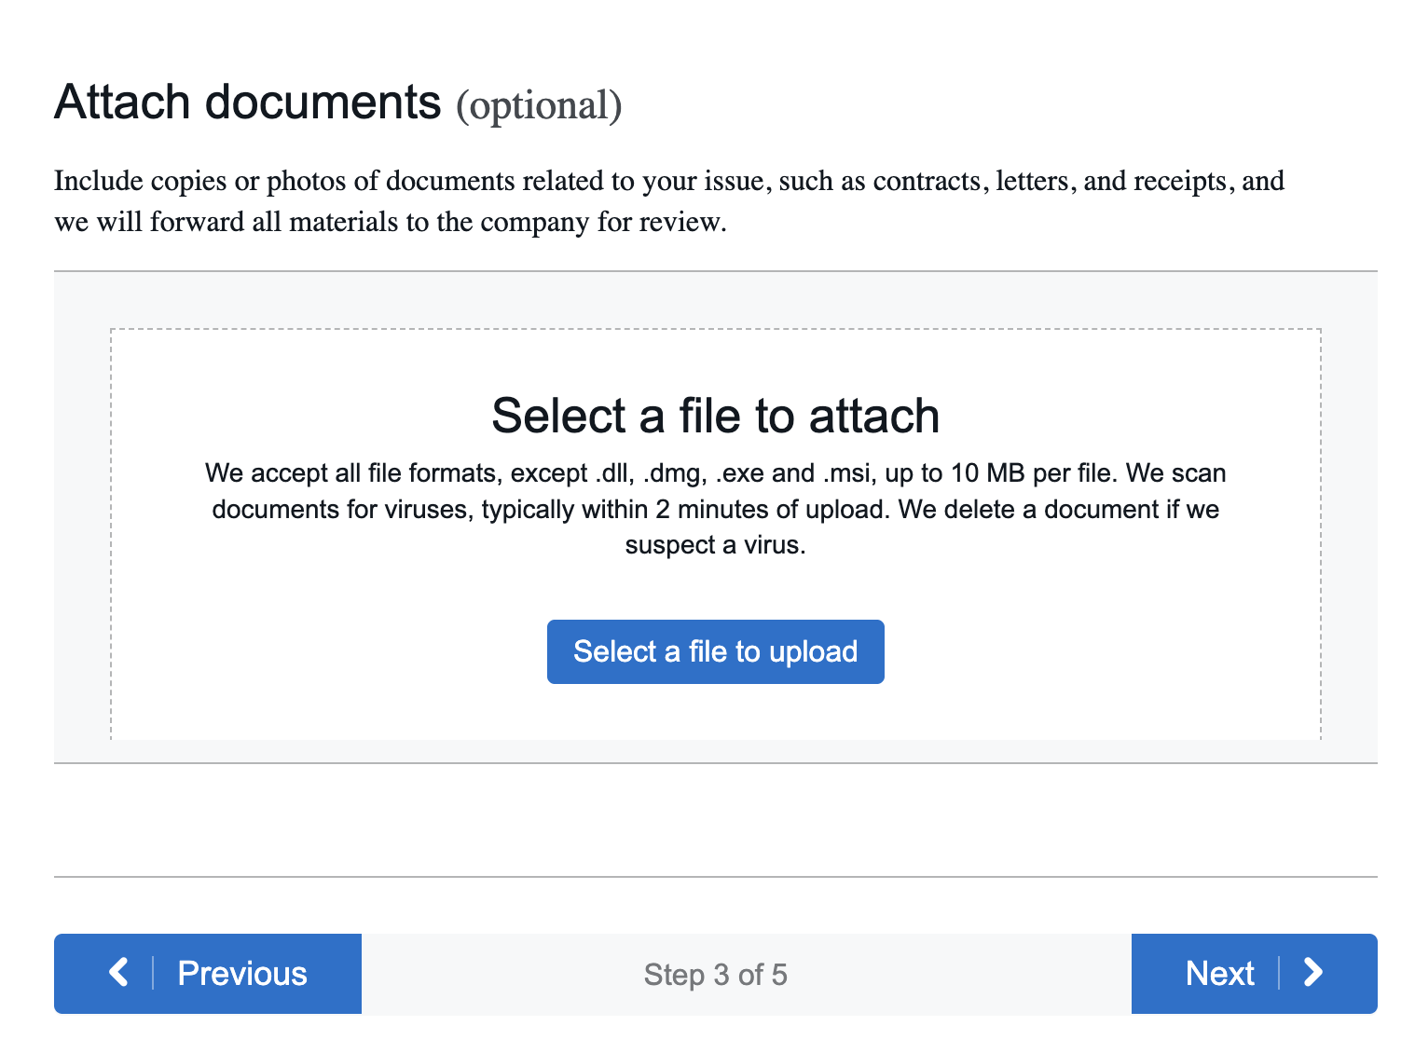Click the Step 3 of 5 indicator
Image resolution: width=1415 pixels, height=1053 pixels.
click(715, 975)
